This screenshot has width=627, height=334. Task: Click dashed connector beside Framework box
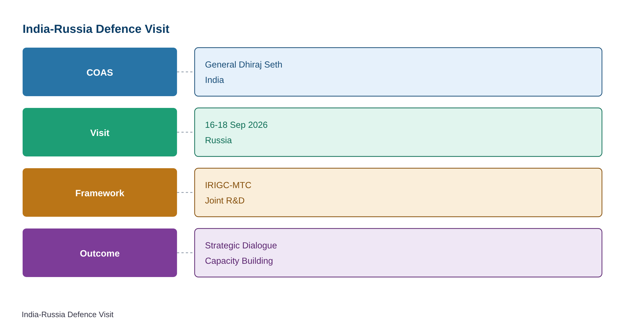(185, 192)
